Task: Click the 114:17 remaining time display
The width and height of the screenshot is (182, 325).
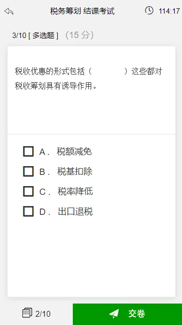Action: pos(169,11)
